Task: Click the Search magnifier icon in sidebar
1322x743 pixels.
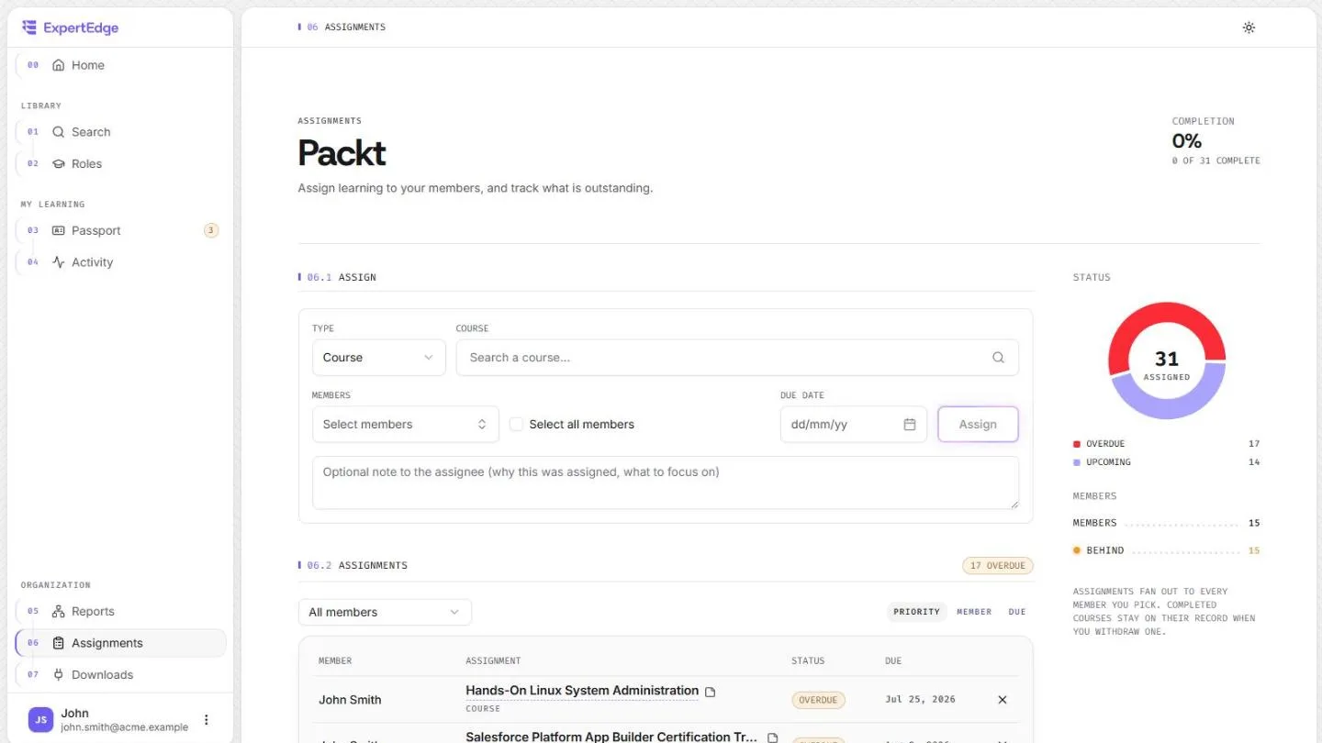Action: click(x=59, y=132)
